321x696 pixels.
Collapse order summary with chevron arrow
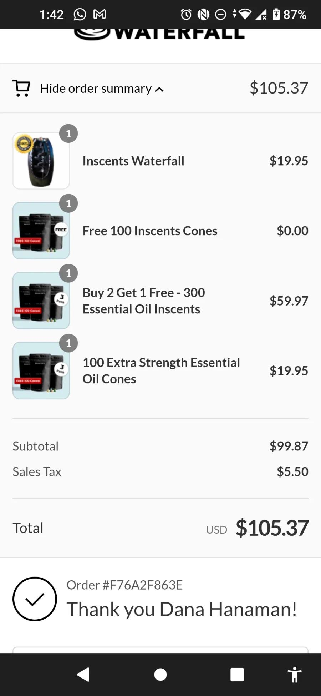(159, 89)
